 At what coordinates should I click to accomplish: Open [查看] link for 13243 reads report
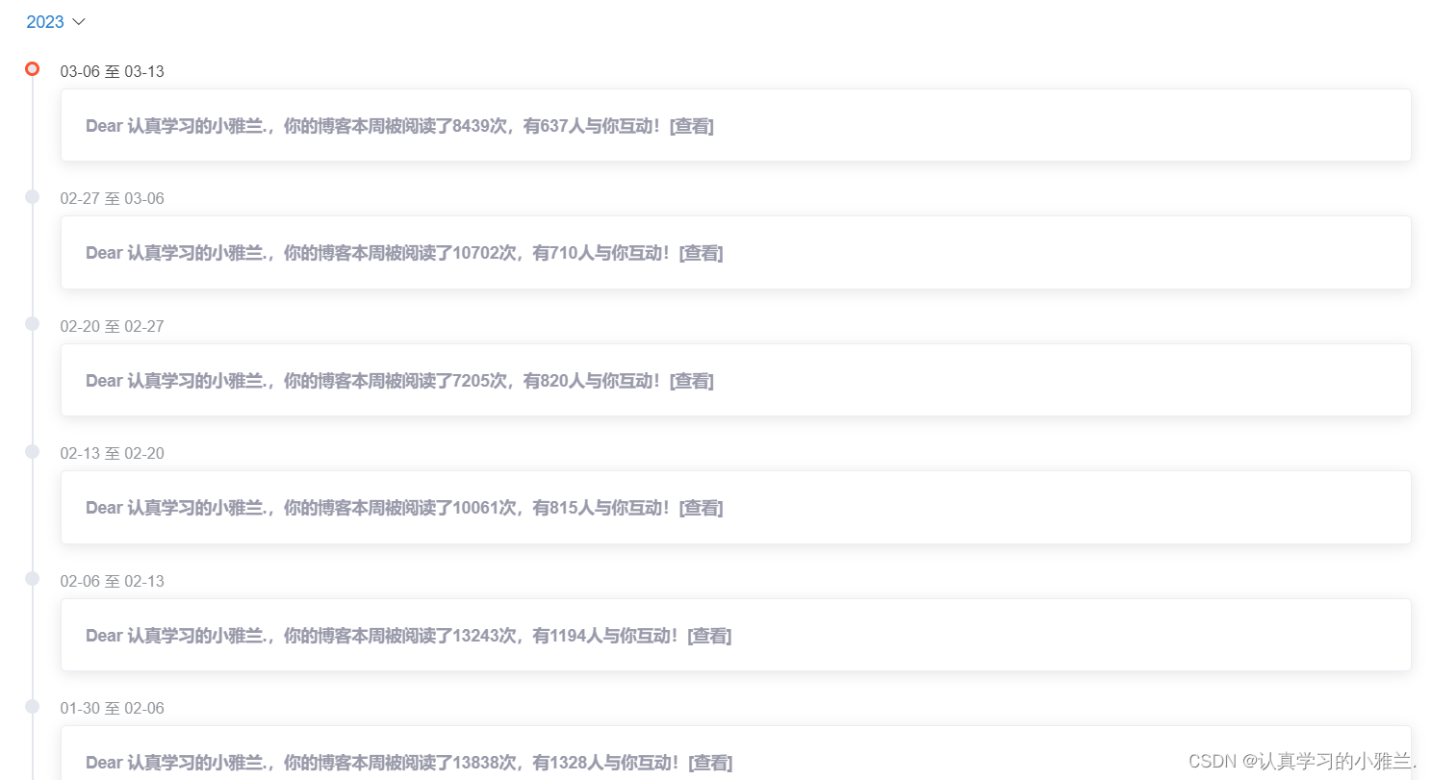[709, 636]
